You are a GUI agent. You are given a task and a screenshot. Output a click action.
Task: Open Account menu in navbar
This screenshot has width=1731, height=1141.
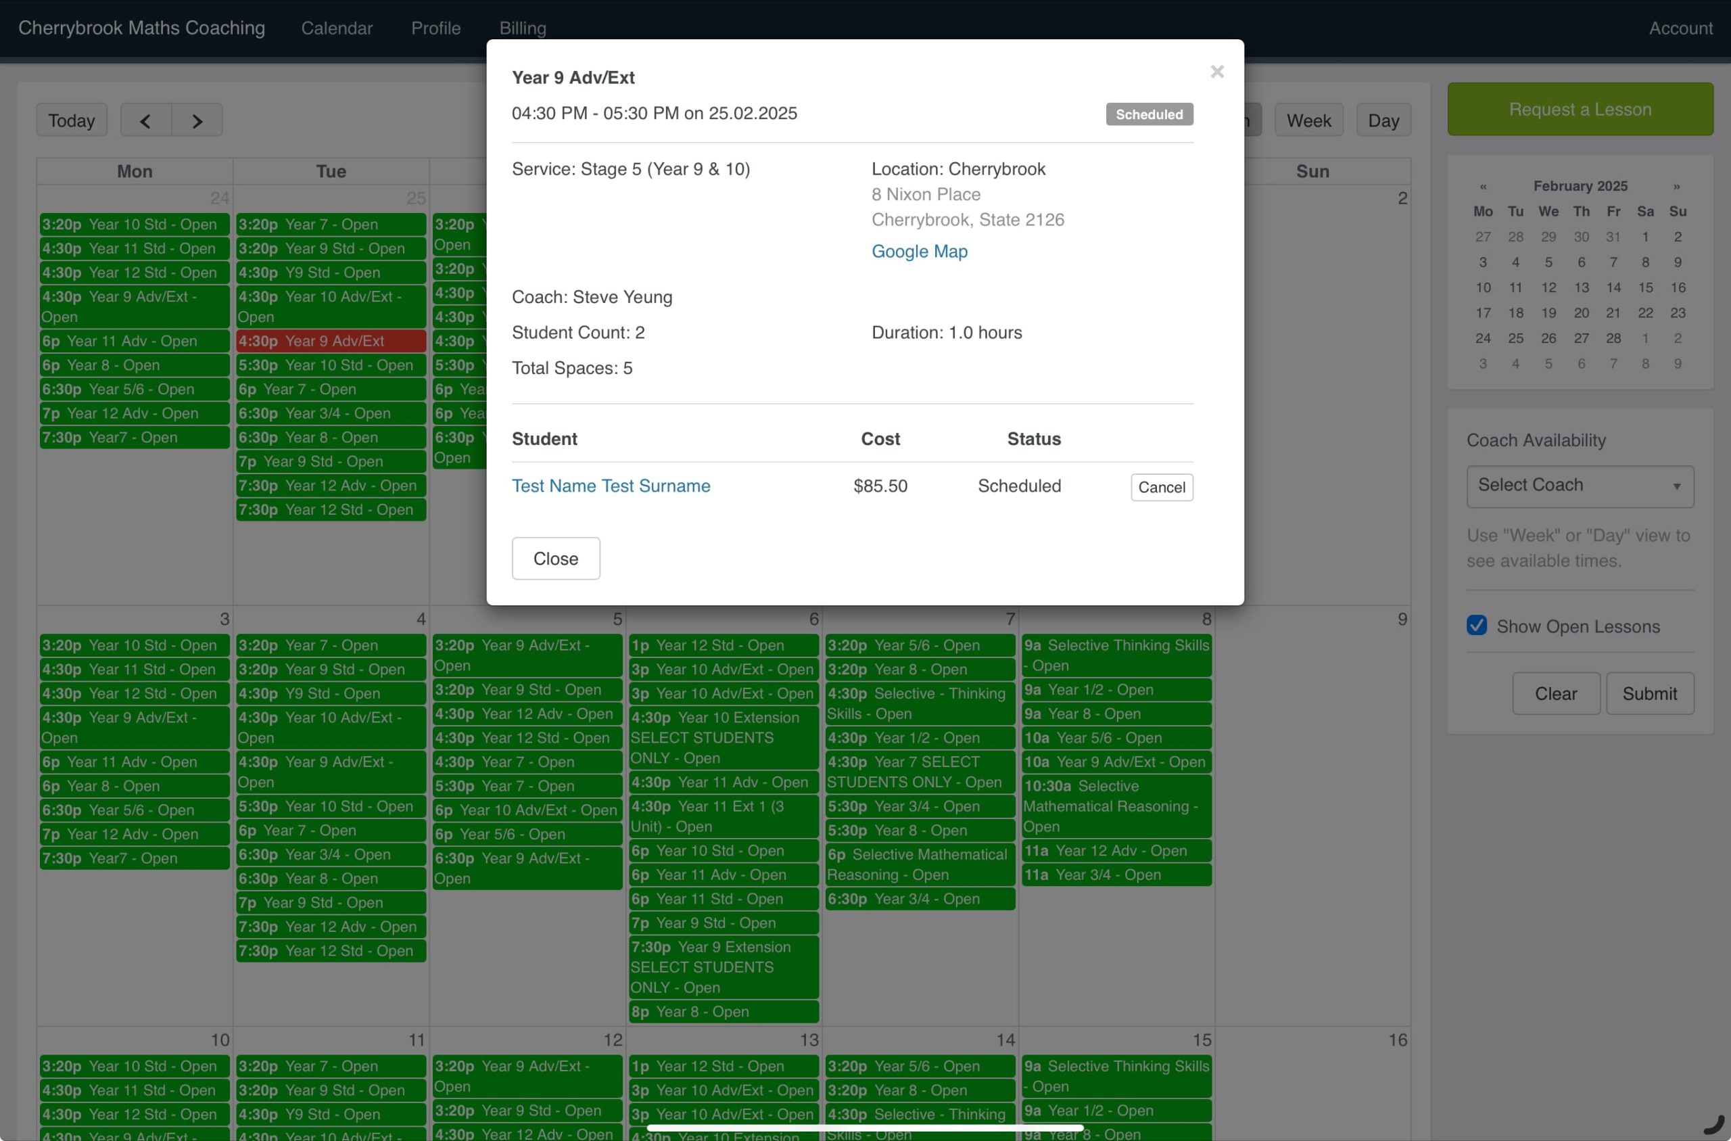[x=1680, y=28]
